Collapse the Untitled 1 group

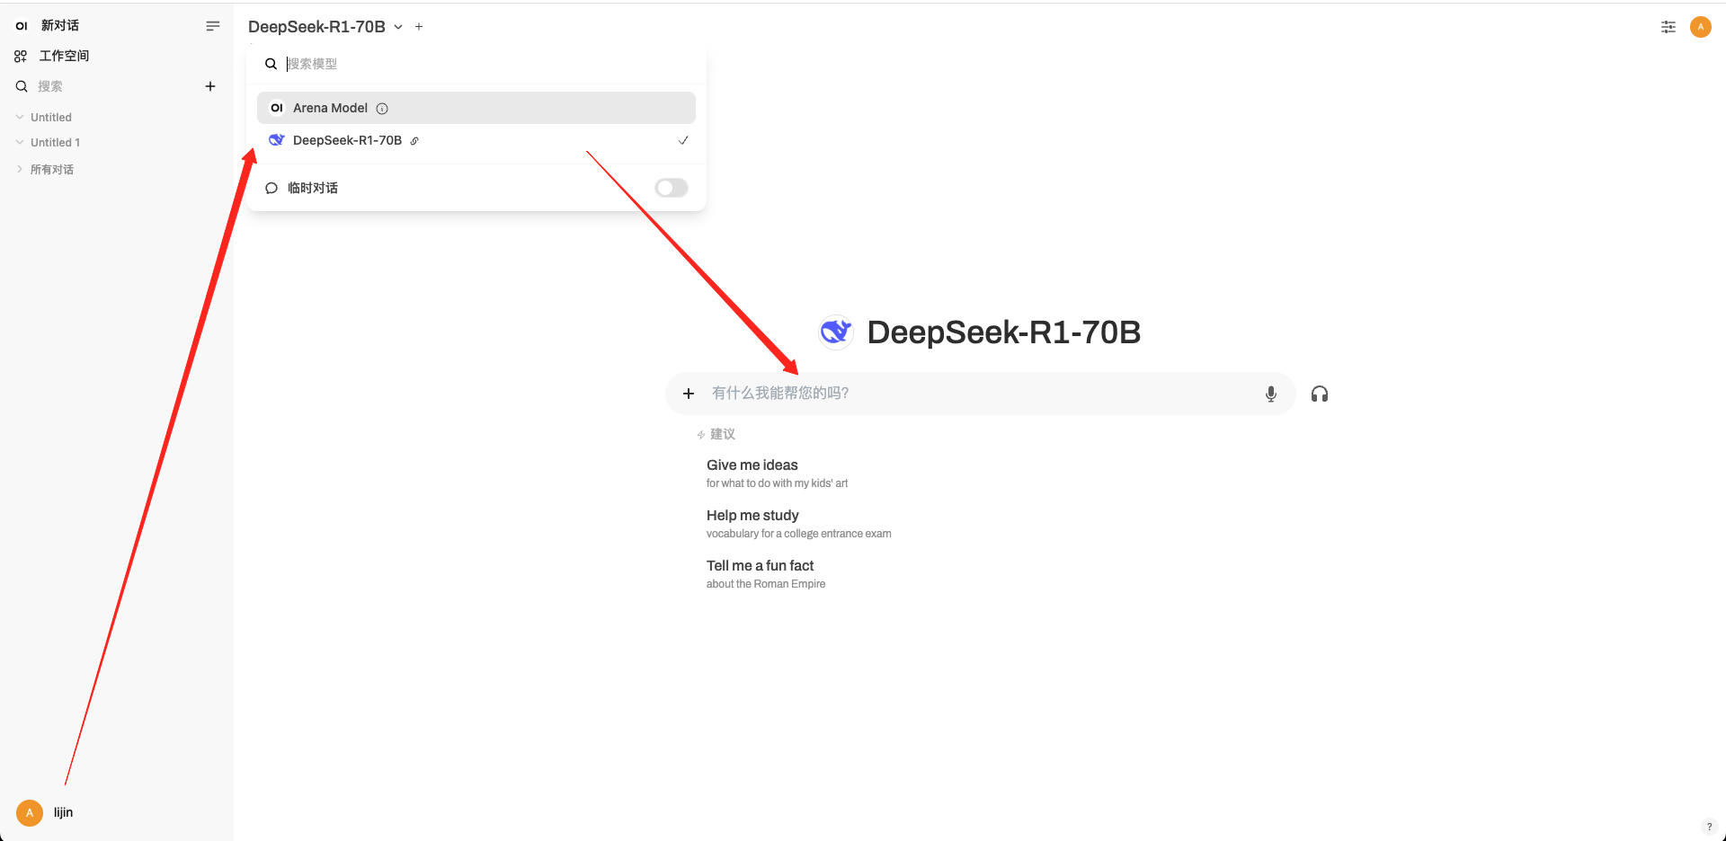[x=20, y=142]
